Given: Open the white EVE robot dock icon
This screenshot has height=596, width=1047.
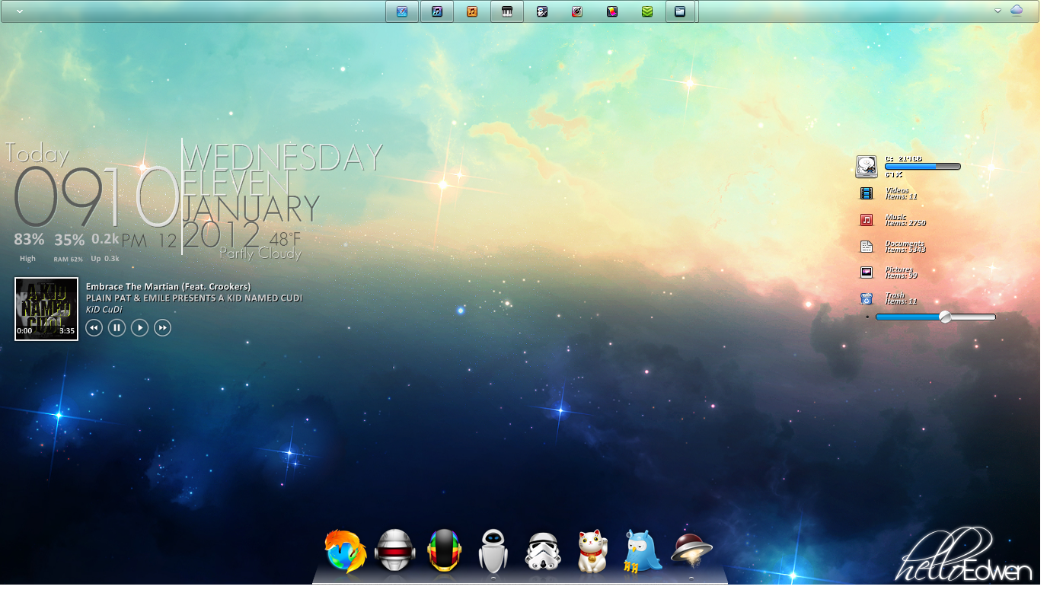Looking at the screenshot, I should tap(493, 551).
